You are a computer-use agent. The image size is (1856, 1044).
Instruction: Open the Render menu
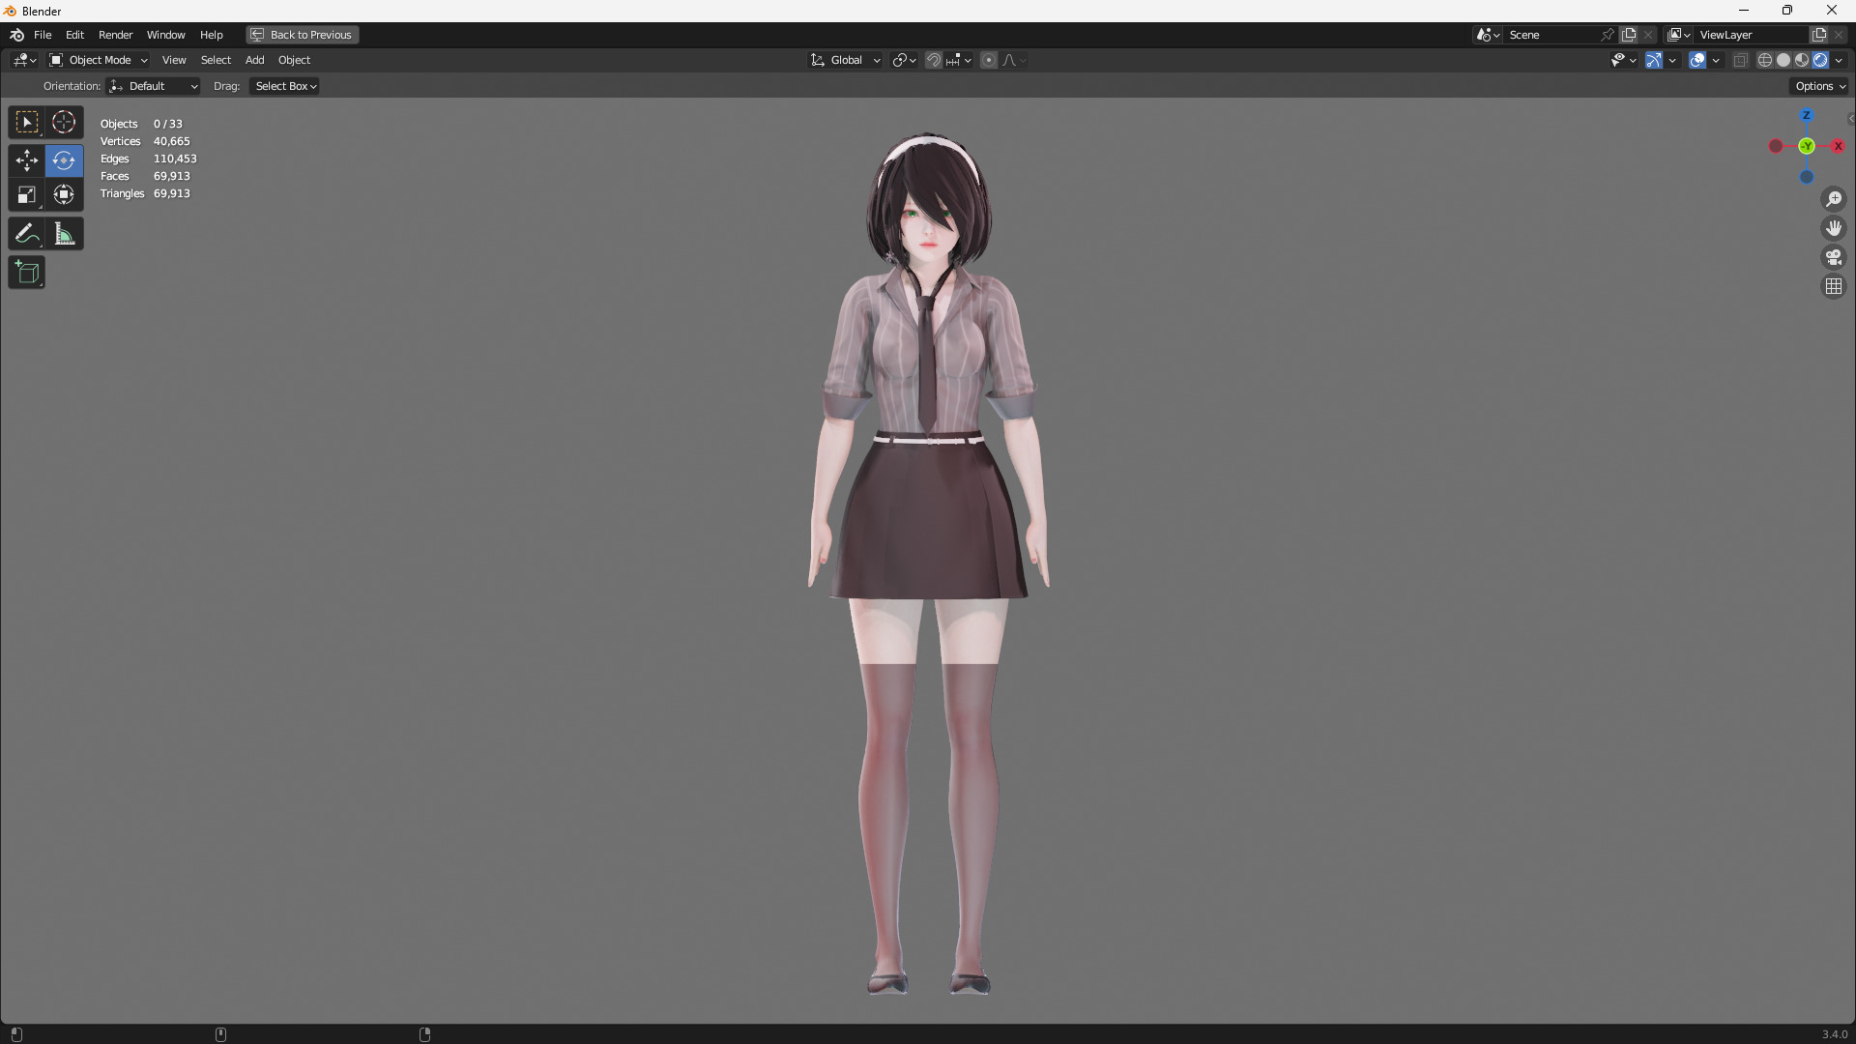tap(116, 35)
